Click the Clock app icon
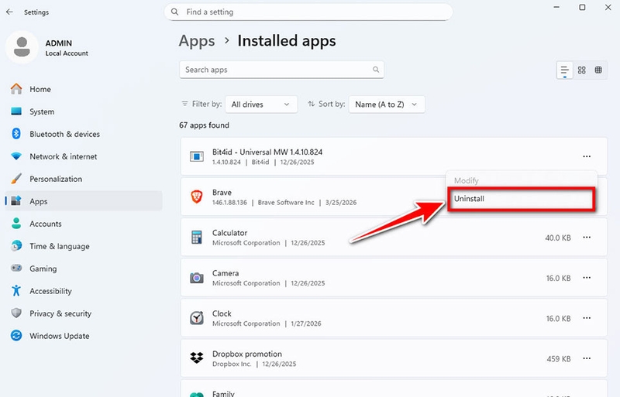Screen dimensions: 620x397 point(197,318)
